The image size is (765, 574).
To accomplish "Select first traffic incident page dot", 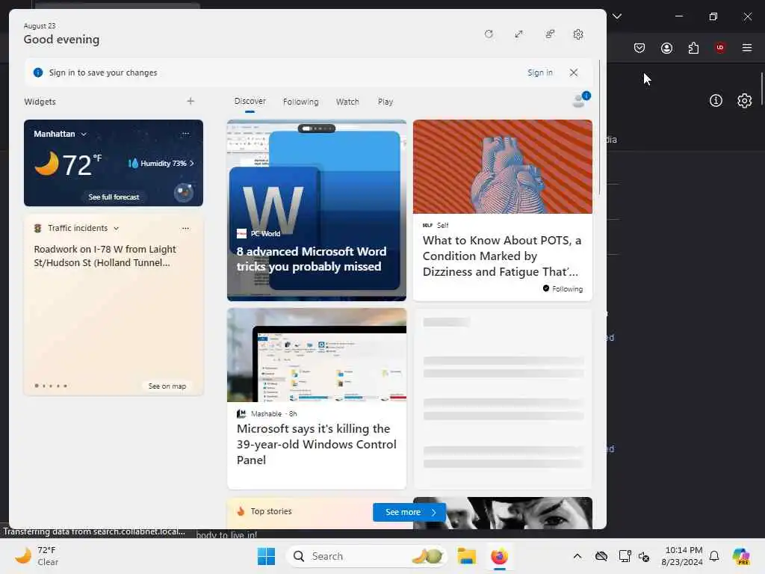I will click(x=37, y=386).
